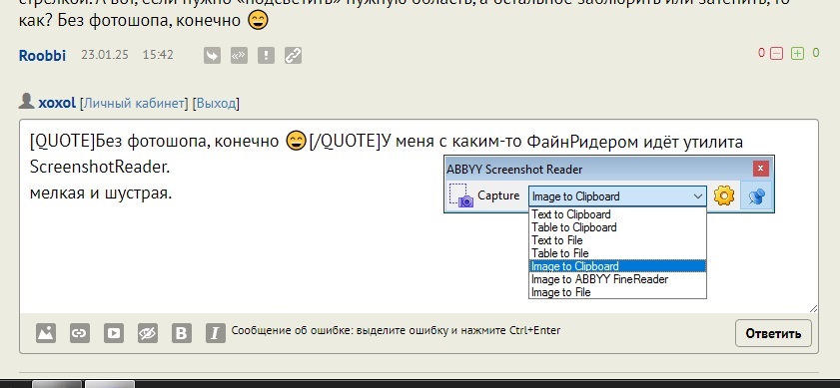Open ABBYY Screenshot Reader gear settings
This screenshot has width=840, height=388.
(724, 195)
